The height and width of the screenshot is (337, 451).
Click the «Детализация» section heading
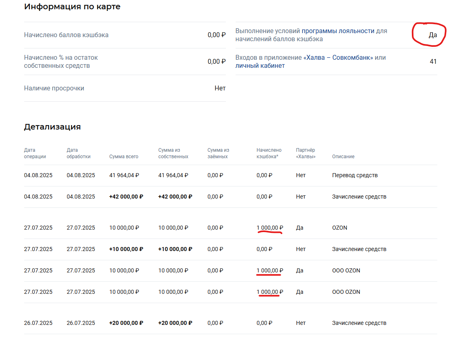[x=52, y=127]
